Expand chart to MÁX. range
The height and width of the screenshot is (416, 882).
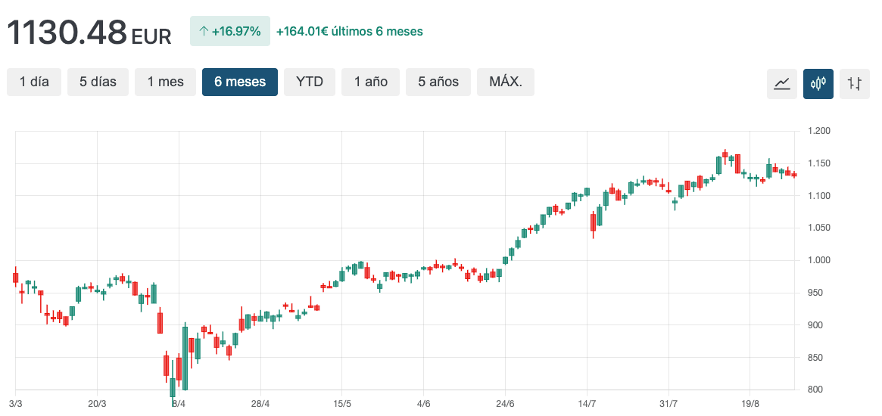pyautogui.click(x=506, y=82)
